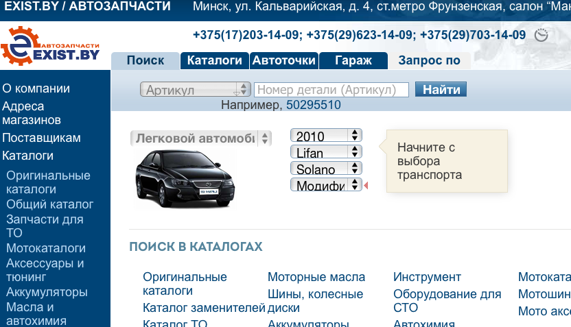Open О компании in the sidebar
571x327 pixels.
pos(36,88)
